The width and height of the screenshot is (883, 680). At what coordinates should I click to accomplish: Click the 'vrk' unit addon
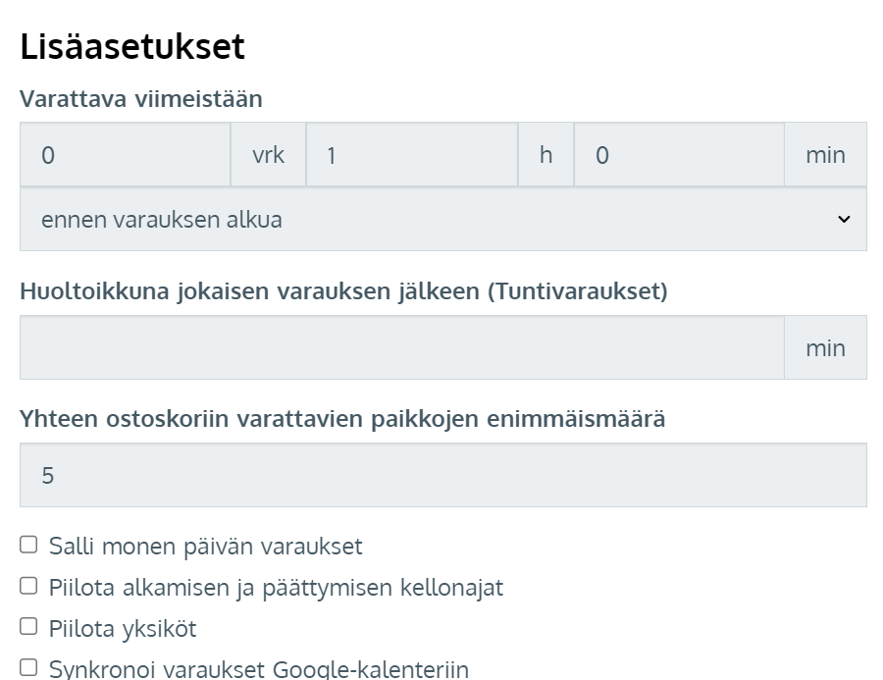click(x=268, y=155)
